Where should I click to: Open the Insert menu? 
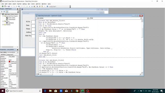pyautogui.click(x=14, y=4)
